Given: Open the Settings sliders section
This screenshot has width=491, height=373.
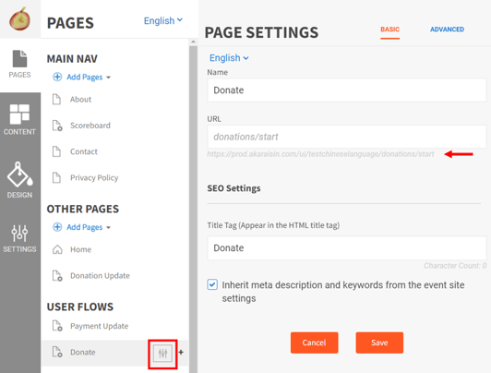Looking at the screenshot, I should tap(19, 238).
